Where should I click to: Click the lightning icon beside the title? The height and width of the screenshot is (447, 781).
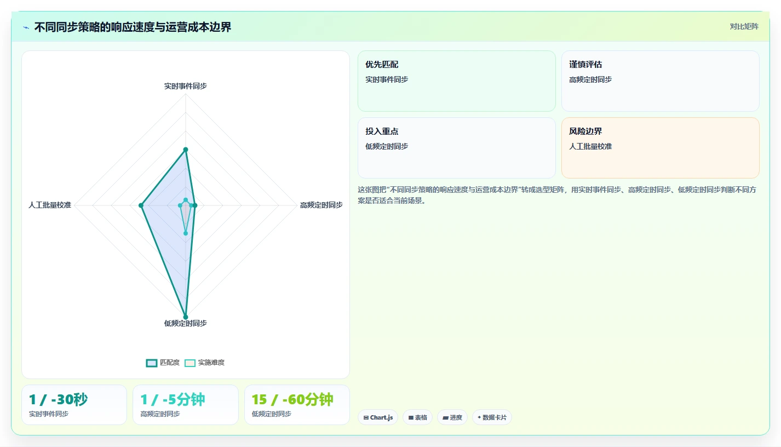tap(26, 27)
